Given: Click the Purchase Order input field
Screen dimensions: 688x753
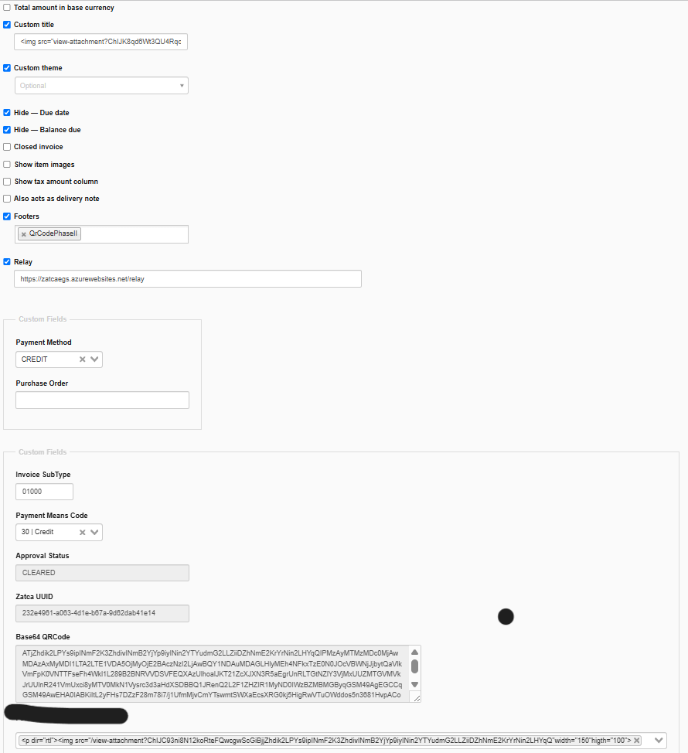Looking at the screenshot, I should point(102,400).
